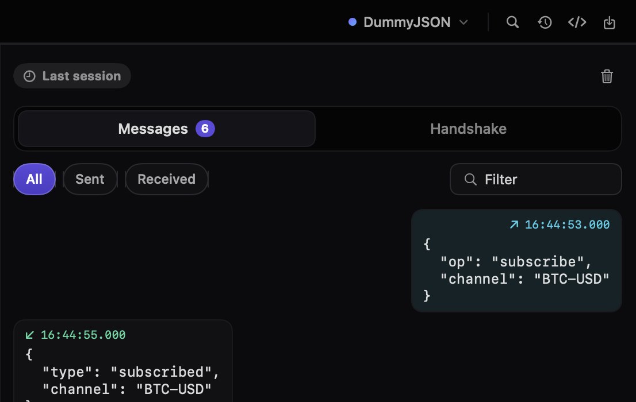The height and width of the screenshot is (402, 636).
Task: Select received message's "channel": "BTC-USD" line
Action: [x=127, y=389]
